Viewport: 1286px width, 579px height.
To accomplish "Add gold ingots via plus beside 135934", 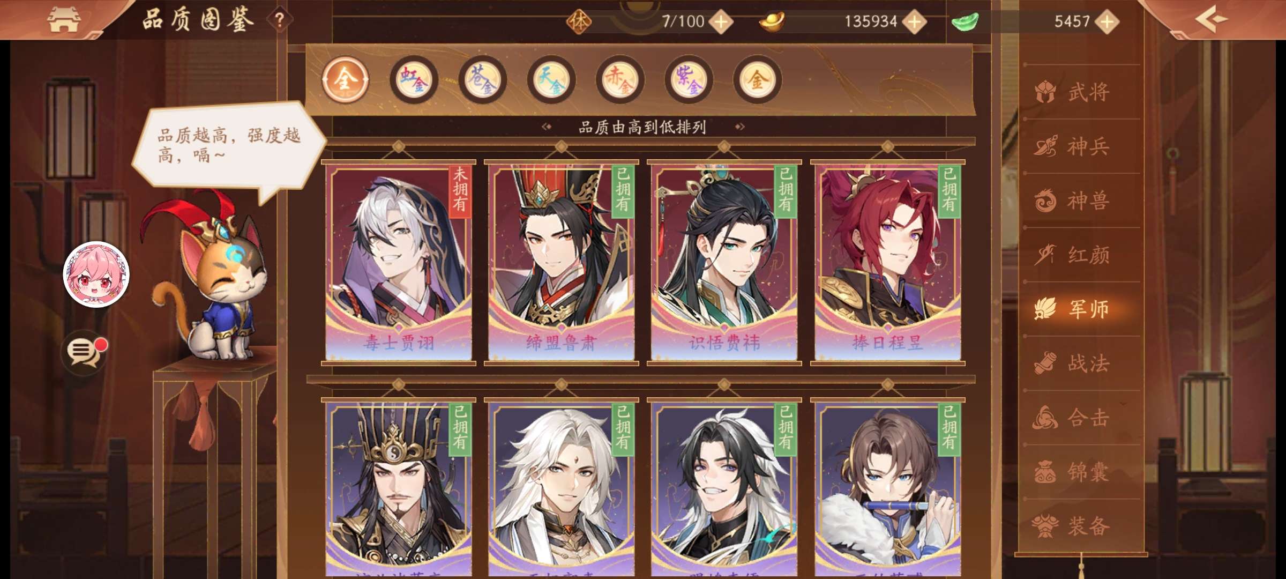I will pyautogui.click(x=914, y=22).
